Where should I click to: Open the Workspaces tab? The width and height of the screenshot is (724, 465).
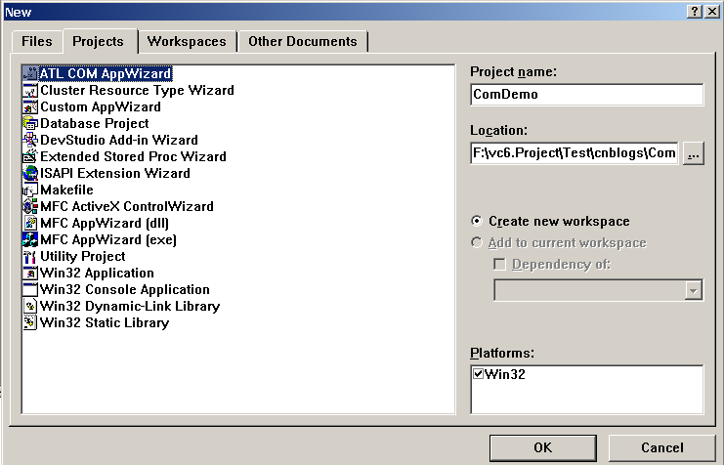click(x=187, y=42)
